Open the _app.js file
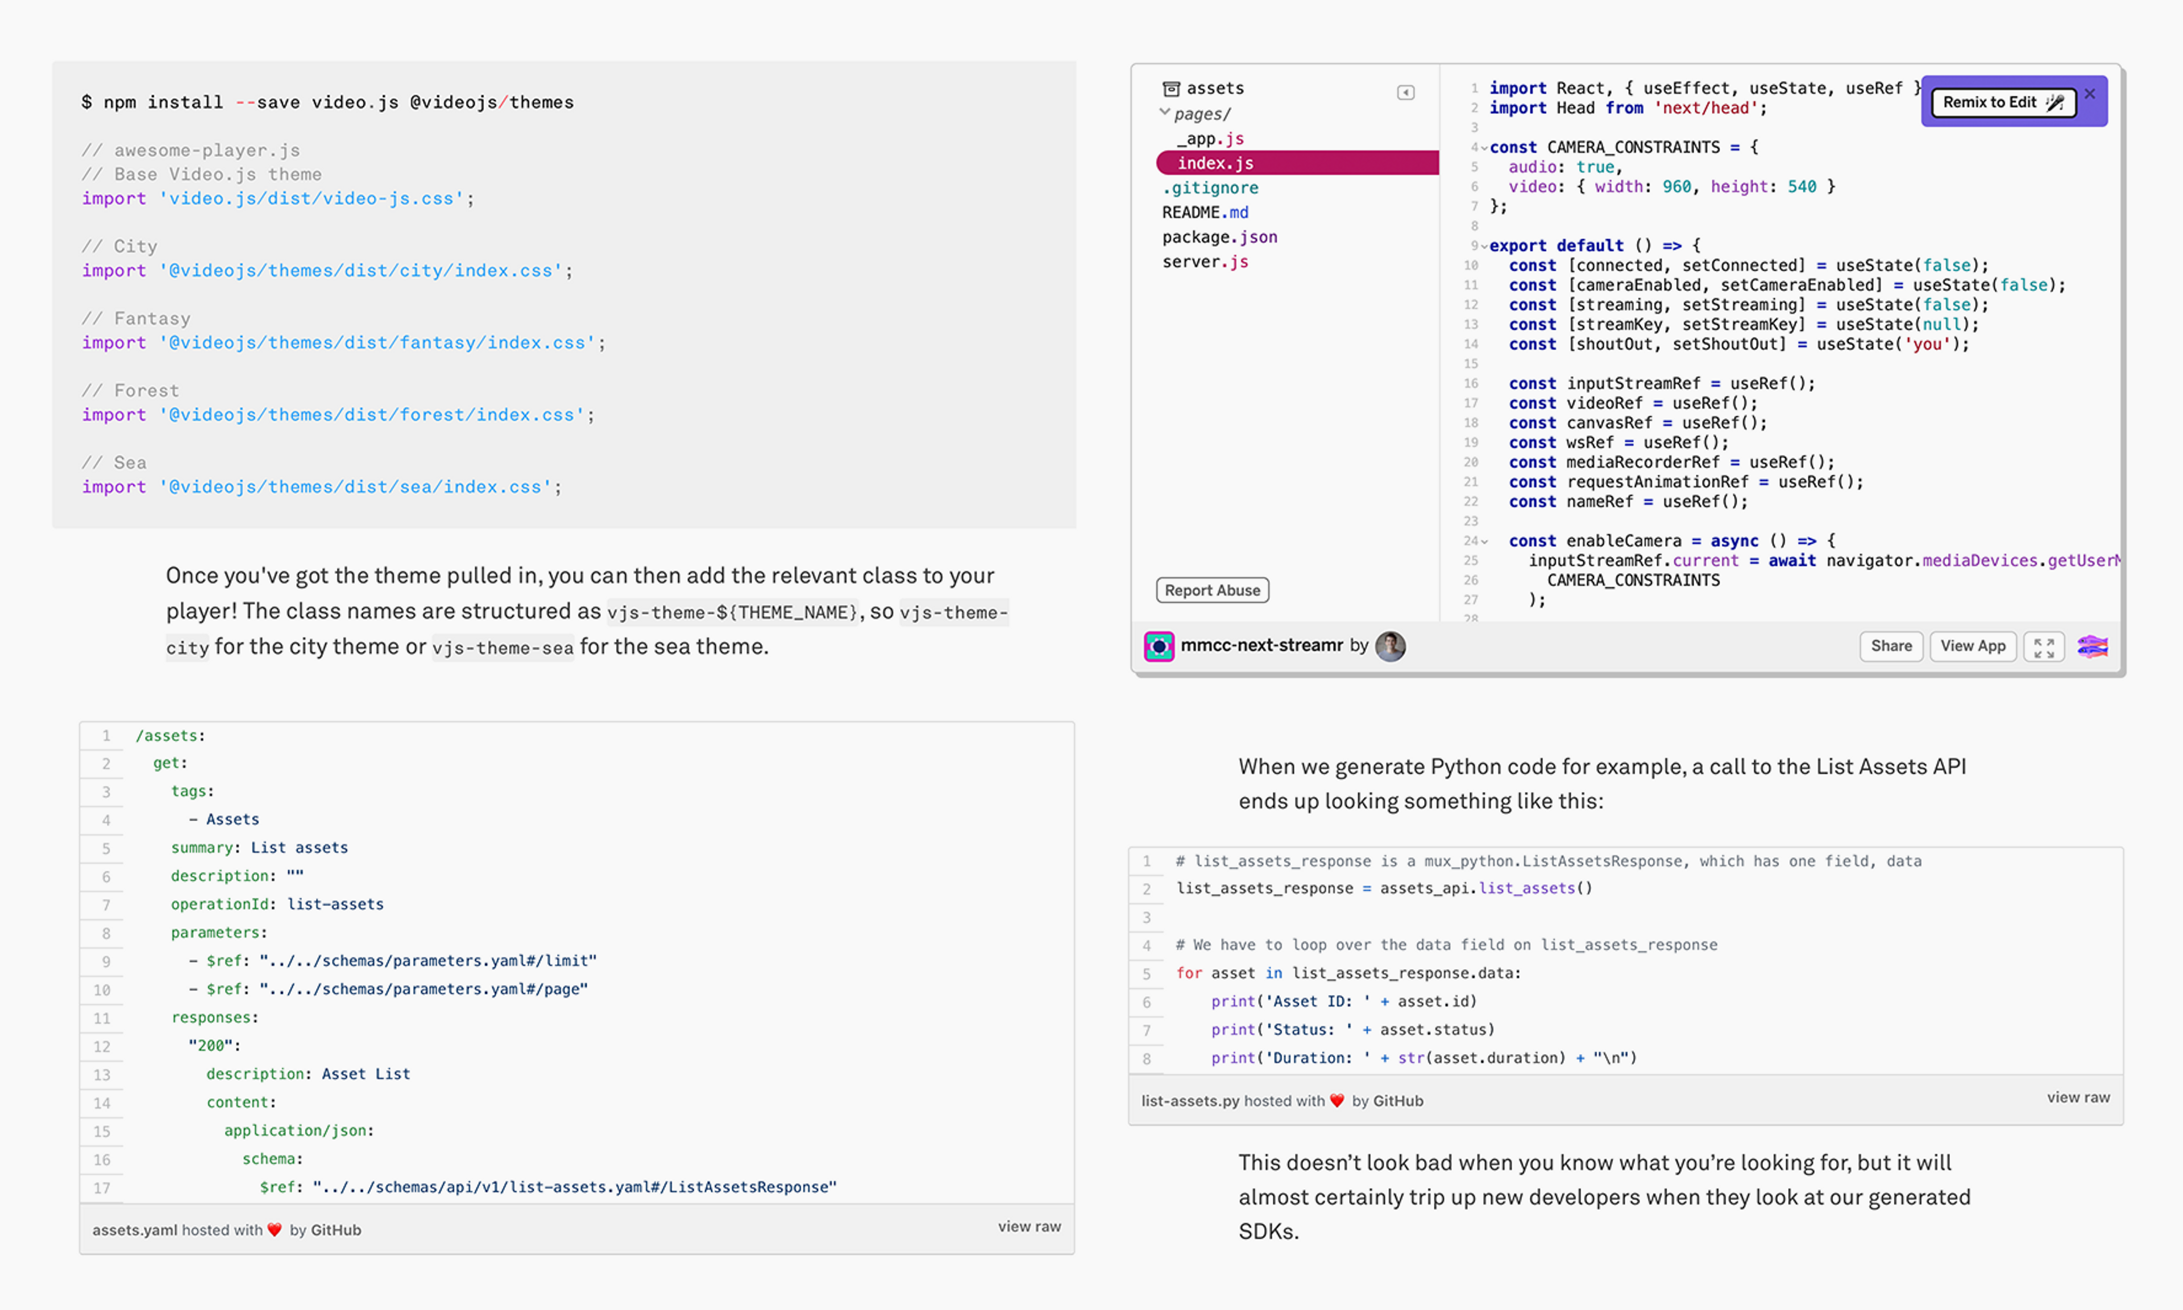Viewport: 2183px width, 1310px height. pos(1210,139)
